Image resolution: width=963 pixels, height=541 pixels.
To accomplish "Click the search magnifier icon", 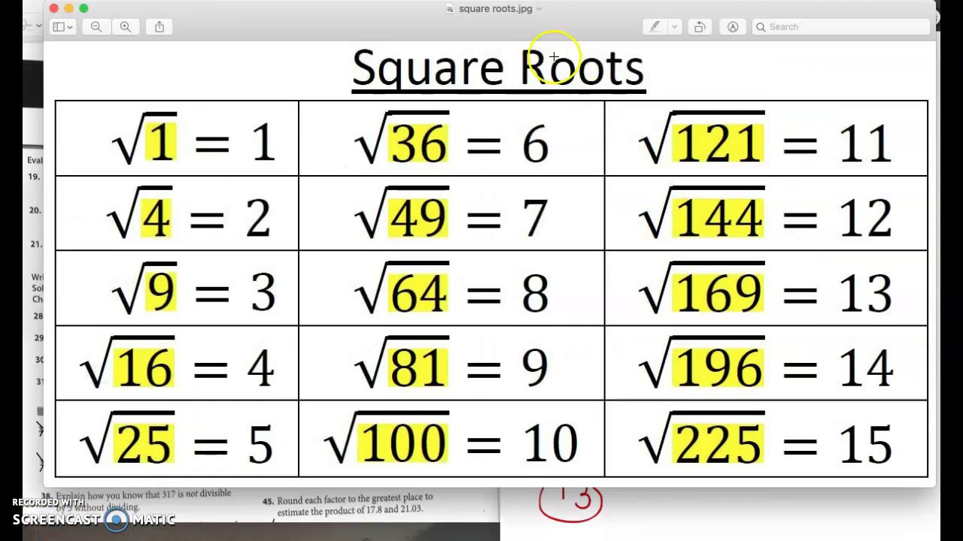I will [761, 27].
